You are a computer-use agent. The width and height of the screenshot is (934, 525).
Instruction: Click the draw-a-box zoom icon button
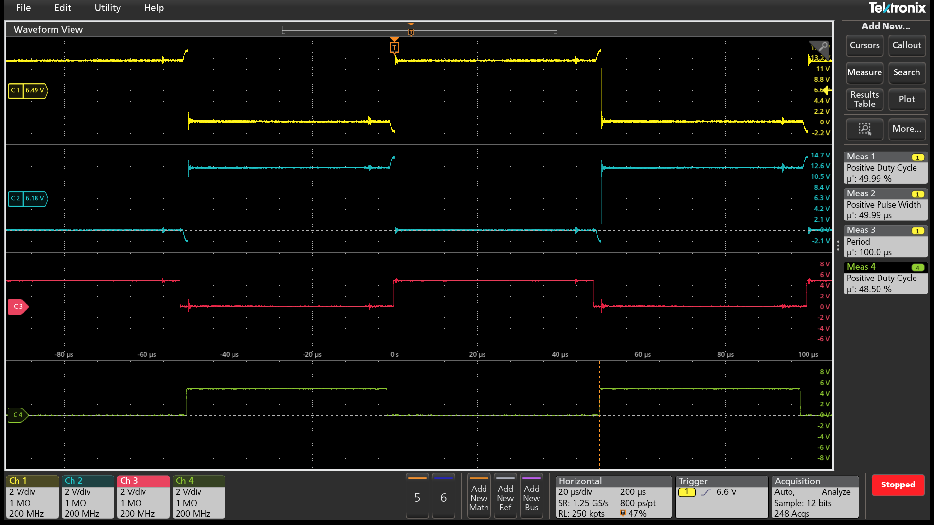pos(864,129)
